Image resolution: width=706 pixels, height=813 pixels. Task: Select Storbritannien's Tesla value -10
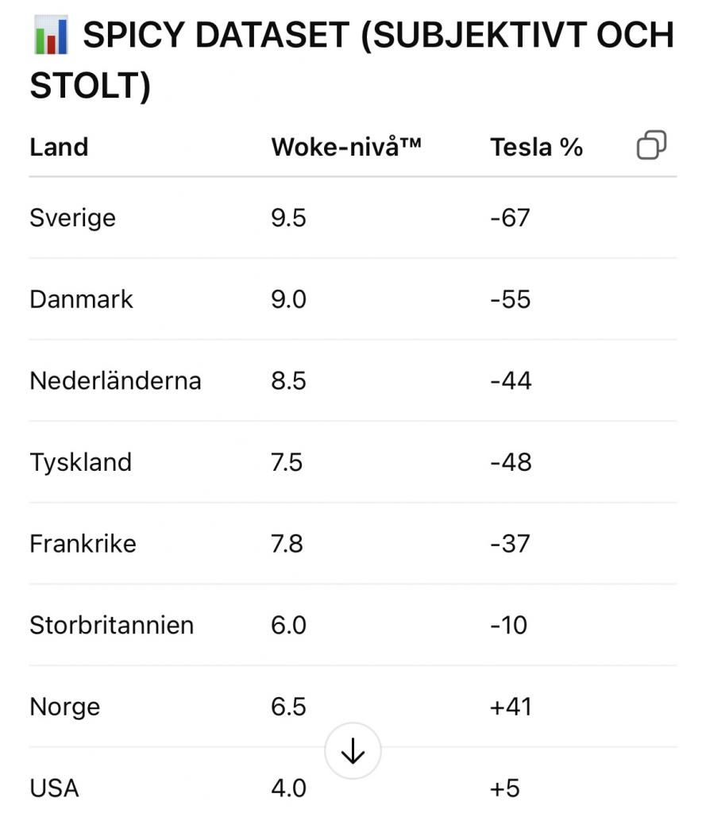(x=508, y=626)
